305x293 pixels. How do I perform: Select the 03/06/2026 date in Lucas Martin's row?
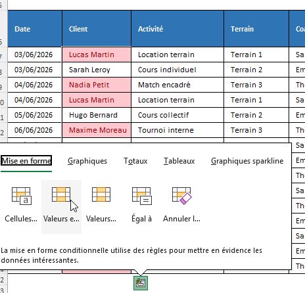(35, 55)
